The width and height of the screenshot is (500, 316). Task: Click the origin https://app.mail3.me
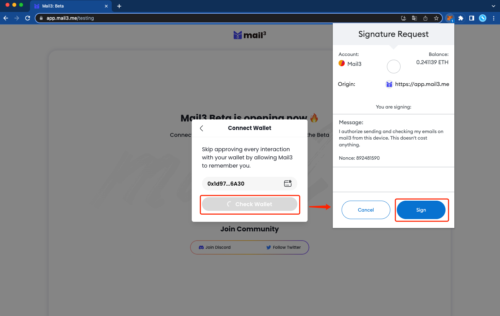(422, 84)
